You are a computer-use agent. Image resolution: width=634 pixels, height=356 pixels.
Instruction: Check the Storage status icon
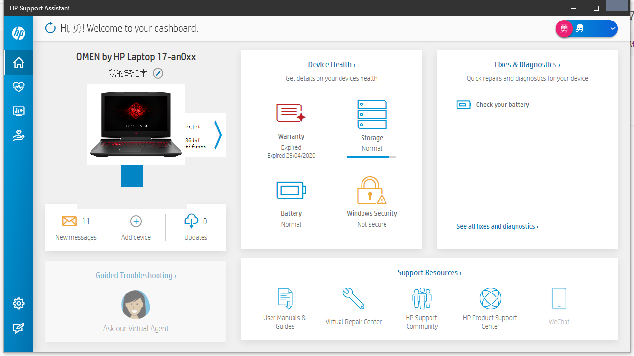(372, 114)
